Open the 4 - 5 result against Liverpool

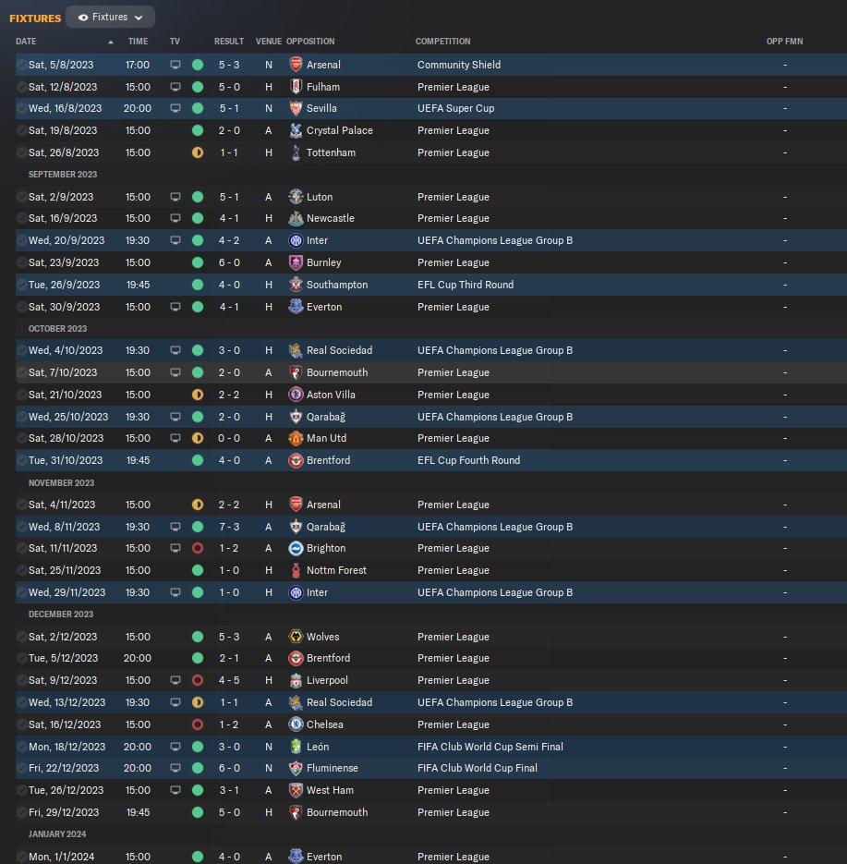click(x=229, y=680)
